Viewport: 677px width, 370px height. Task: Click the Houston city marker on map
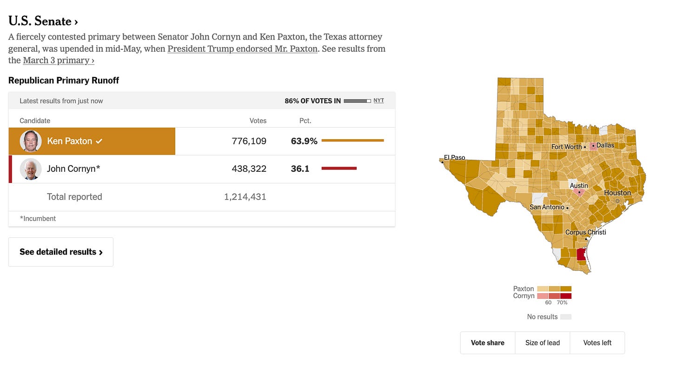tap(617, 201)
